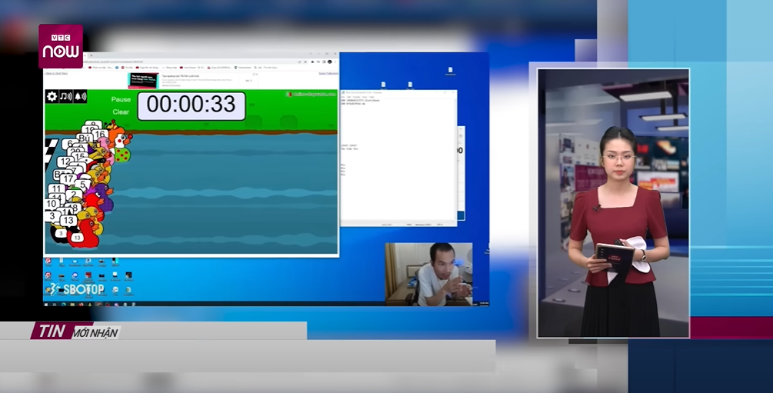Click the black duck numbered 3
The height and width of the screenshot is (393, 773).
[x=60, y=234]
